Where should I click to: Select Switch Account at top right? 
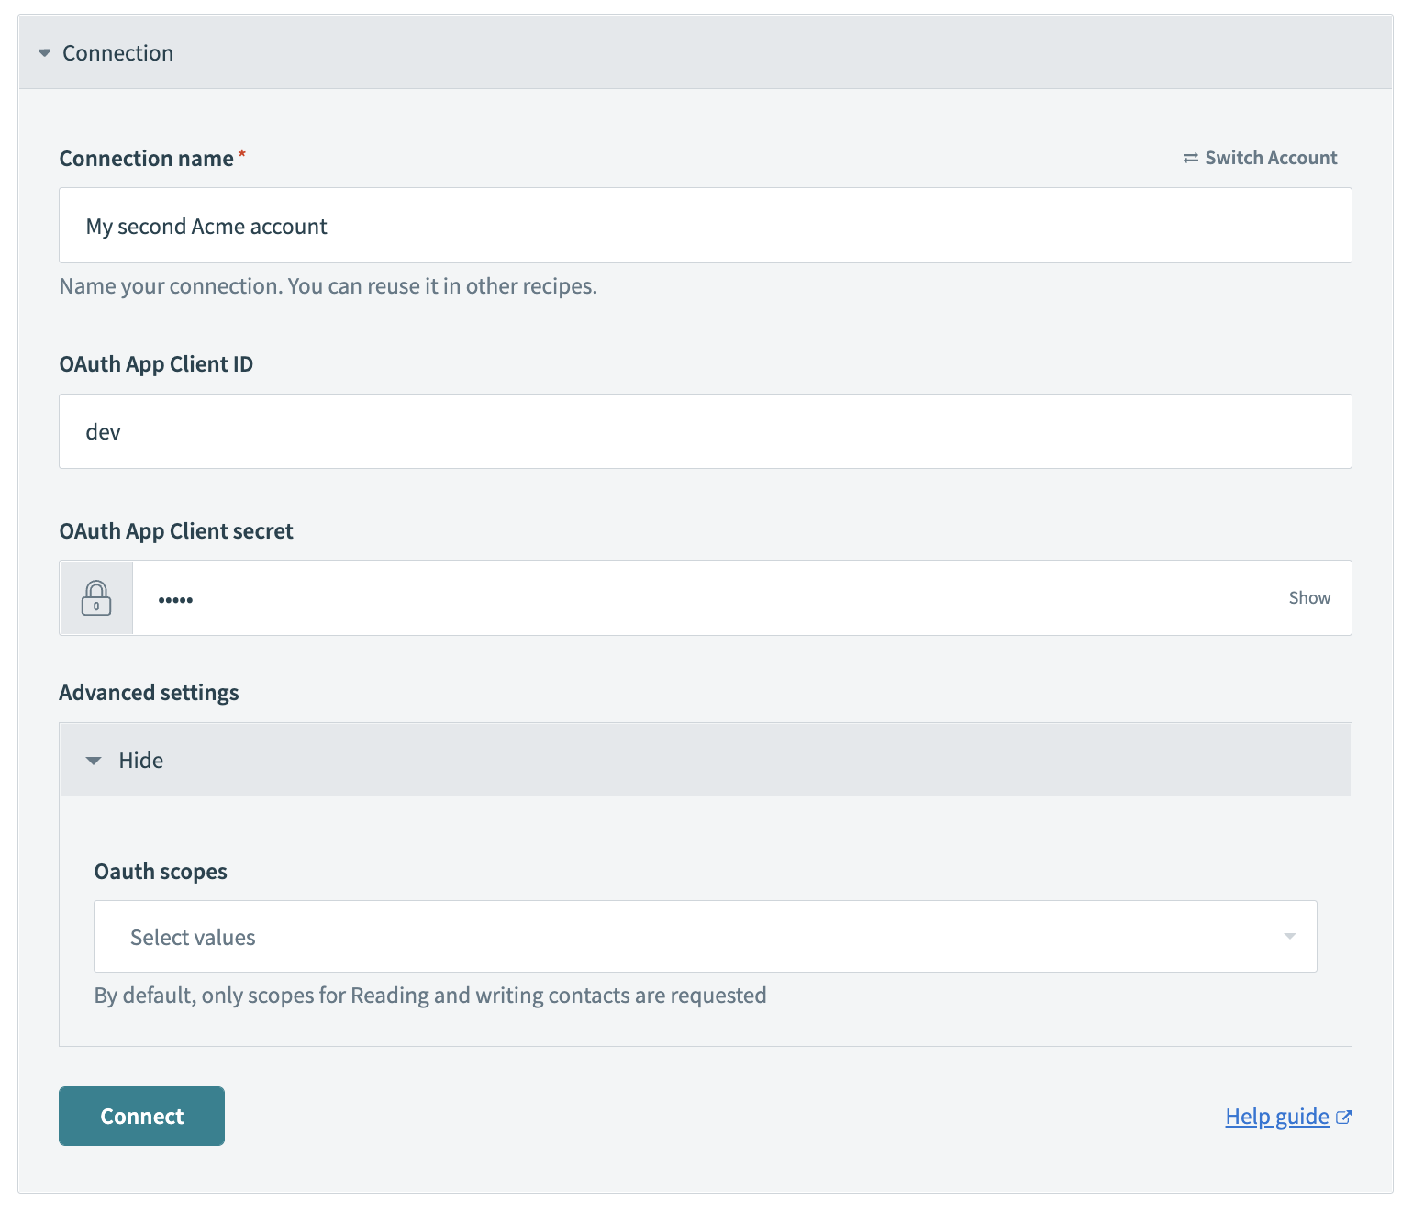(1270, 157)
